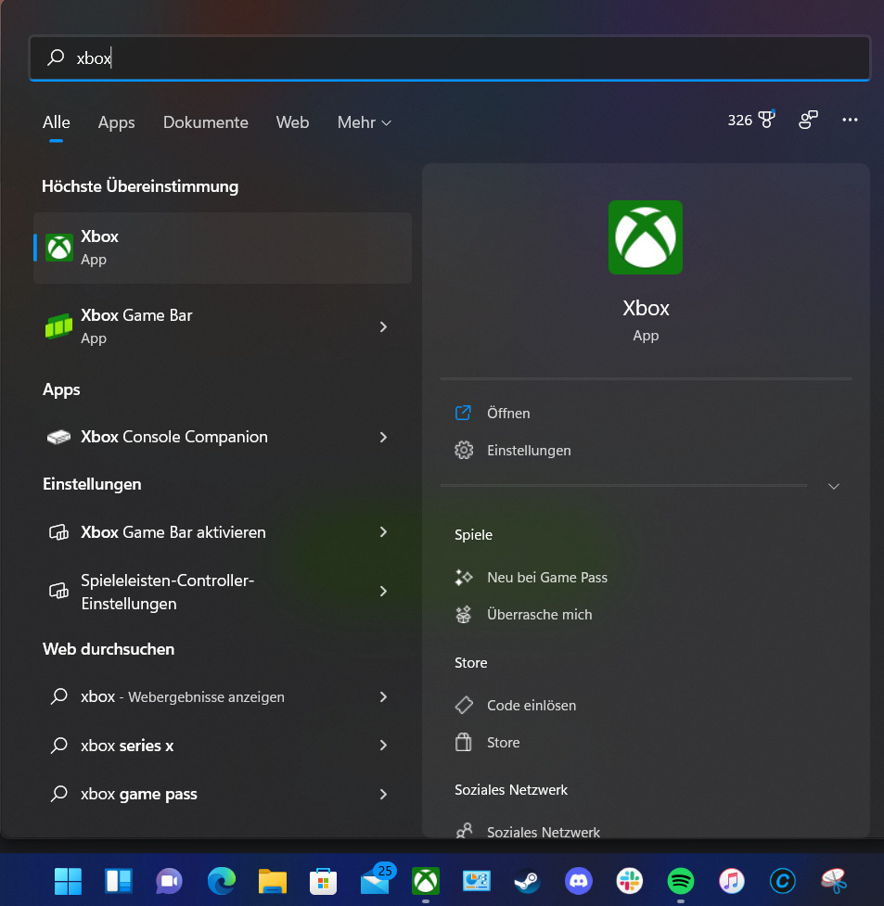This screenshot has height=906, width=884.
Task: Open Xbox app in taskbar
Action: click(426, 881)
